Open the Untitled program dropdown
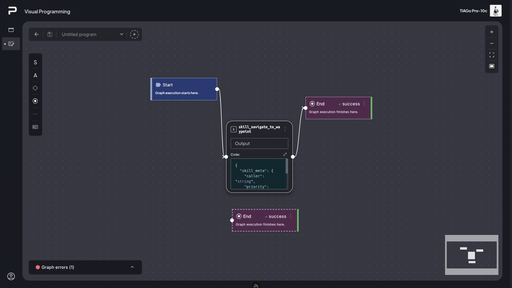The height and width of the screenshot is (288, 512). [93, 35]
